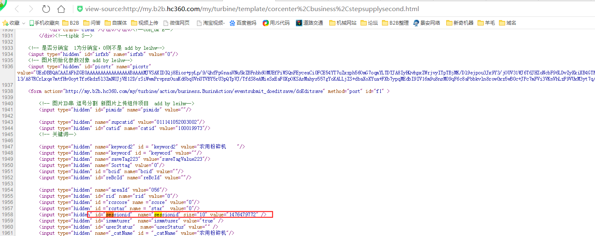Image resolution: width=595 pixels, height=236 pixels.
Task: Click the pimids hidden input line
Action: click(115, 110)
